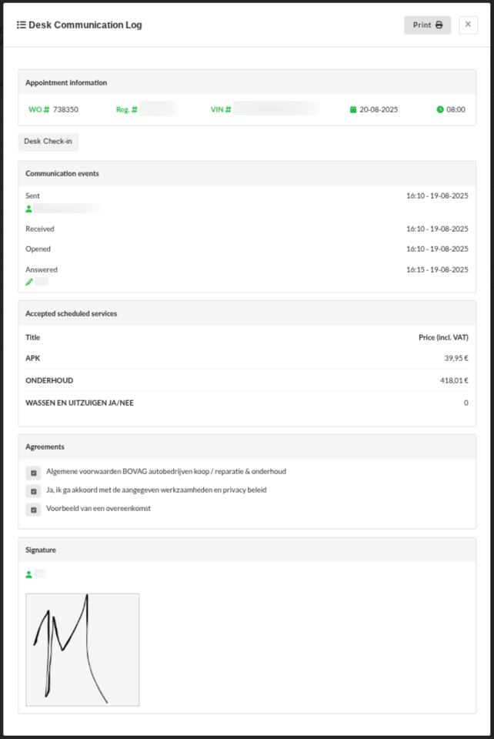Click the VIN # label
494x739 pixels.
pyautogui.click(x=221, y=109)
